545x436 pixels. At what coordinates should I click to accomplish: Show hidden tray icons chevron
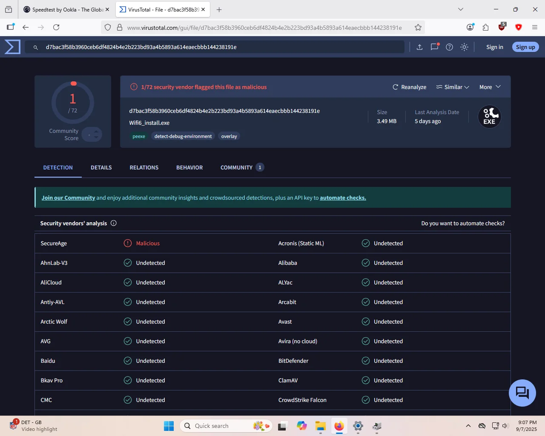pyautogui.click(x=468, y=426)
